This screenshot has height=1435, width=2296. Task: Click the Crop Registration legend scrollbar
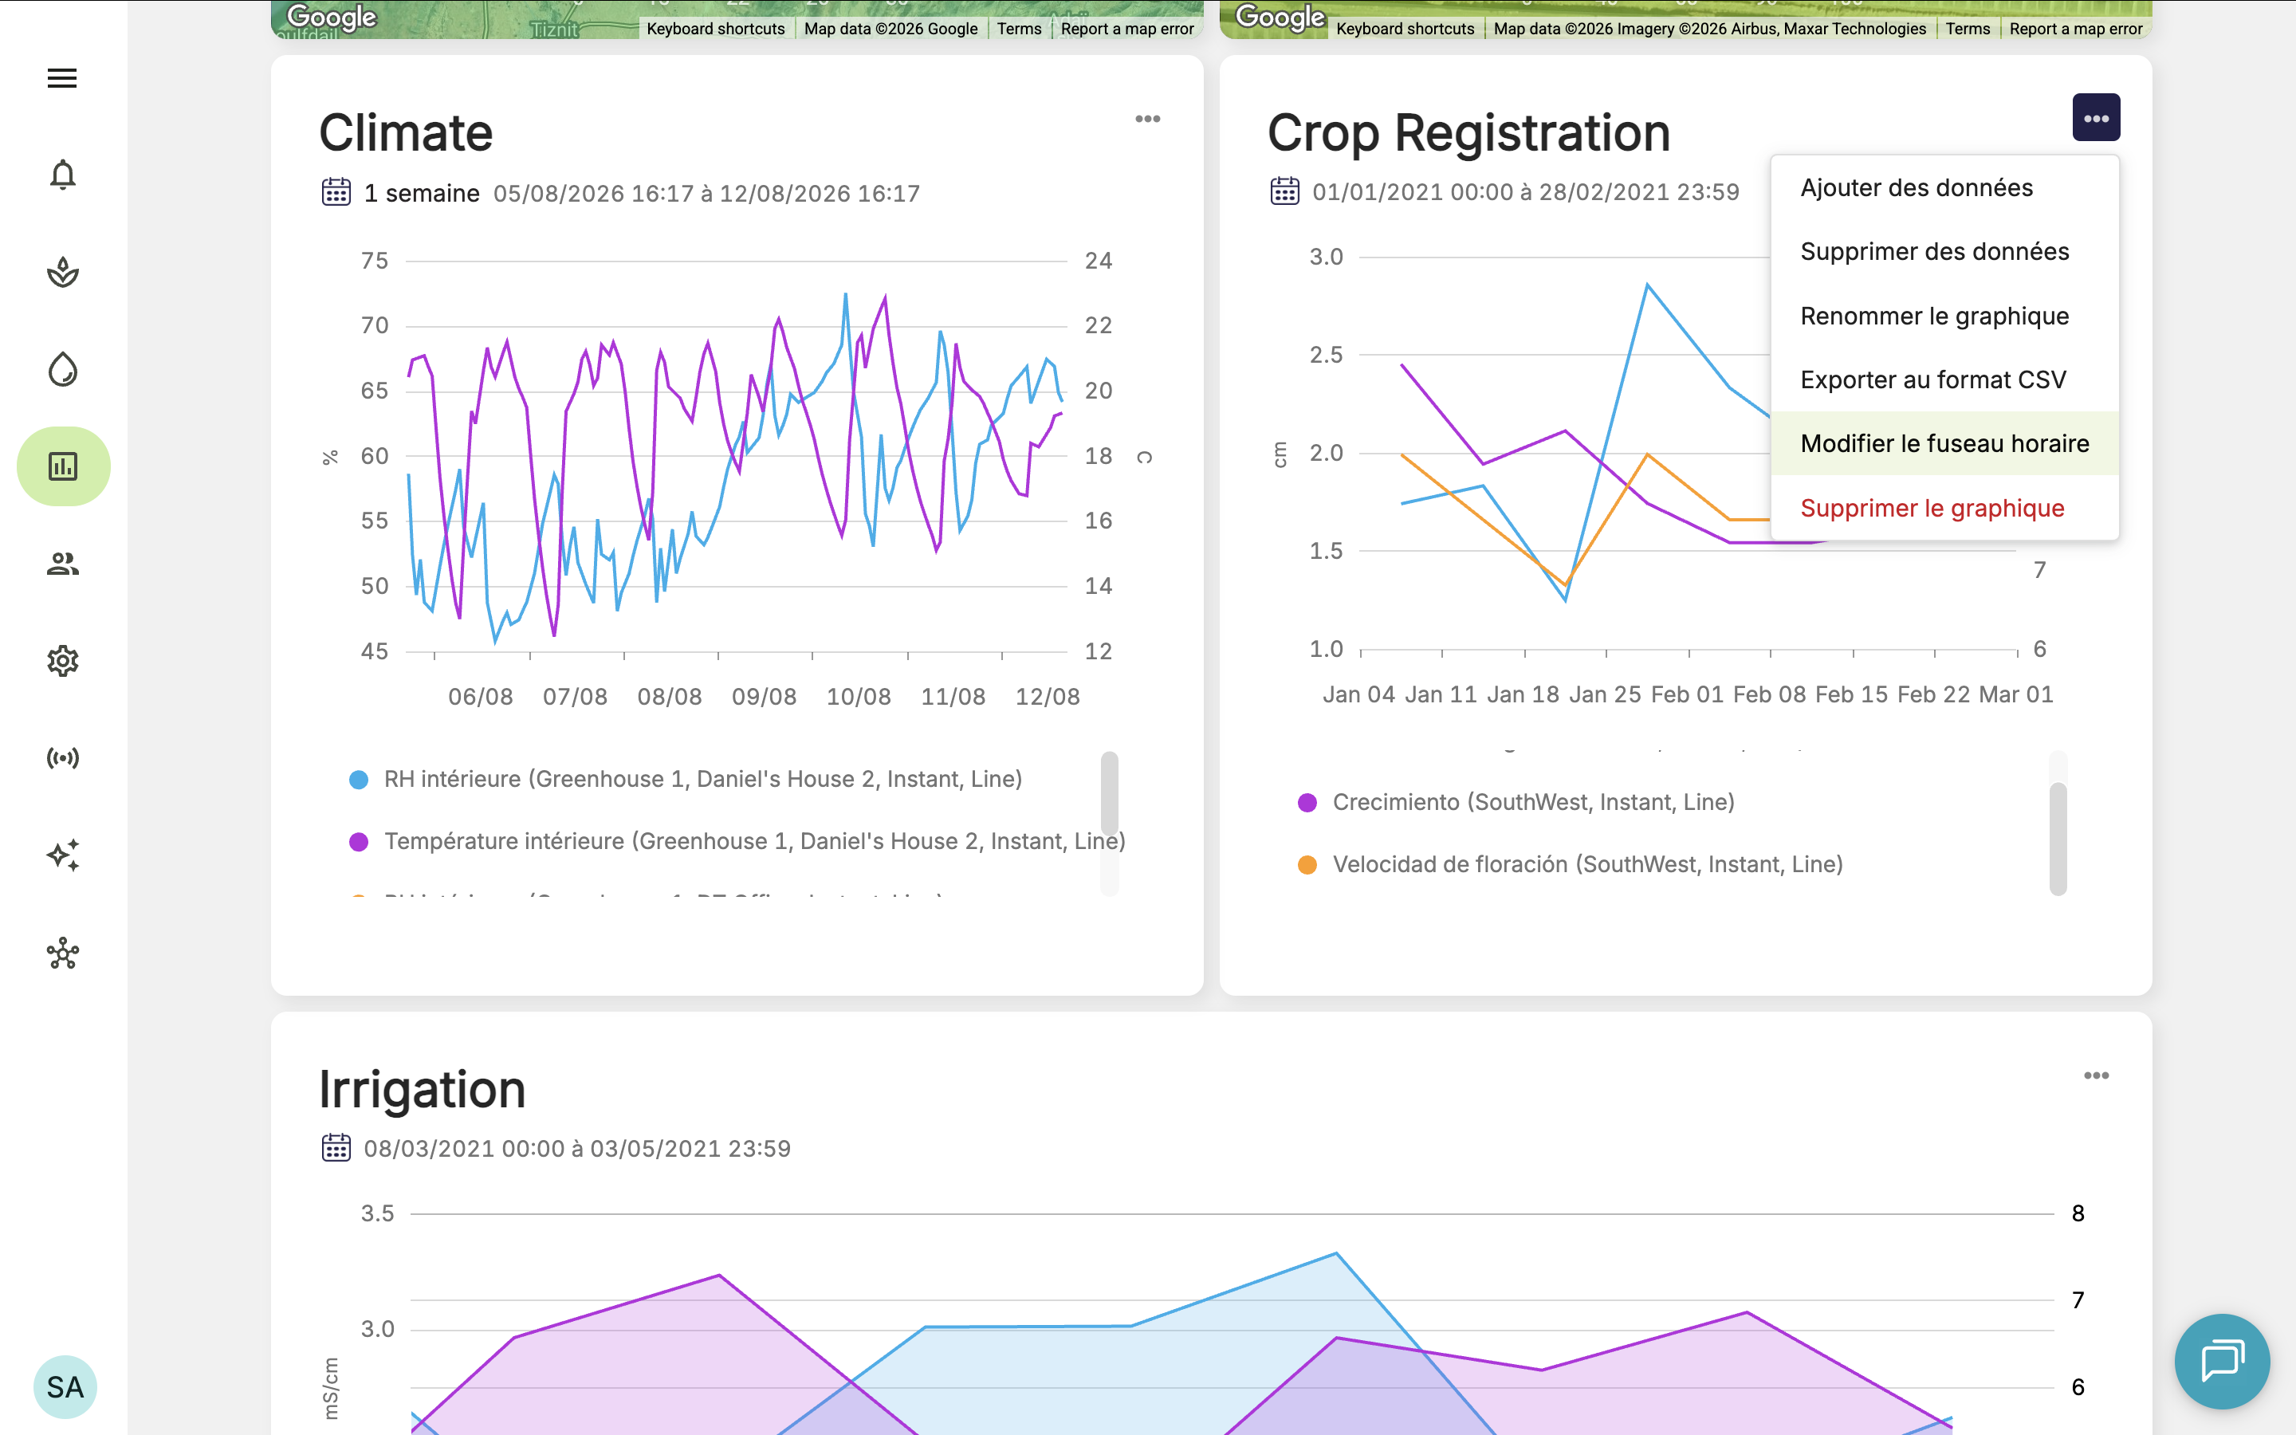coord(2058,838)
